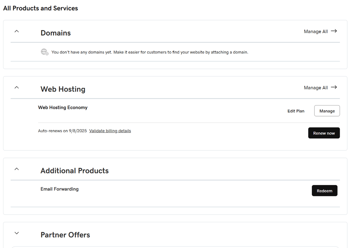
Task: Click the Renew now button
Action: click(324, 133)
